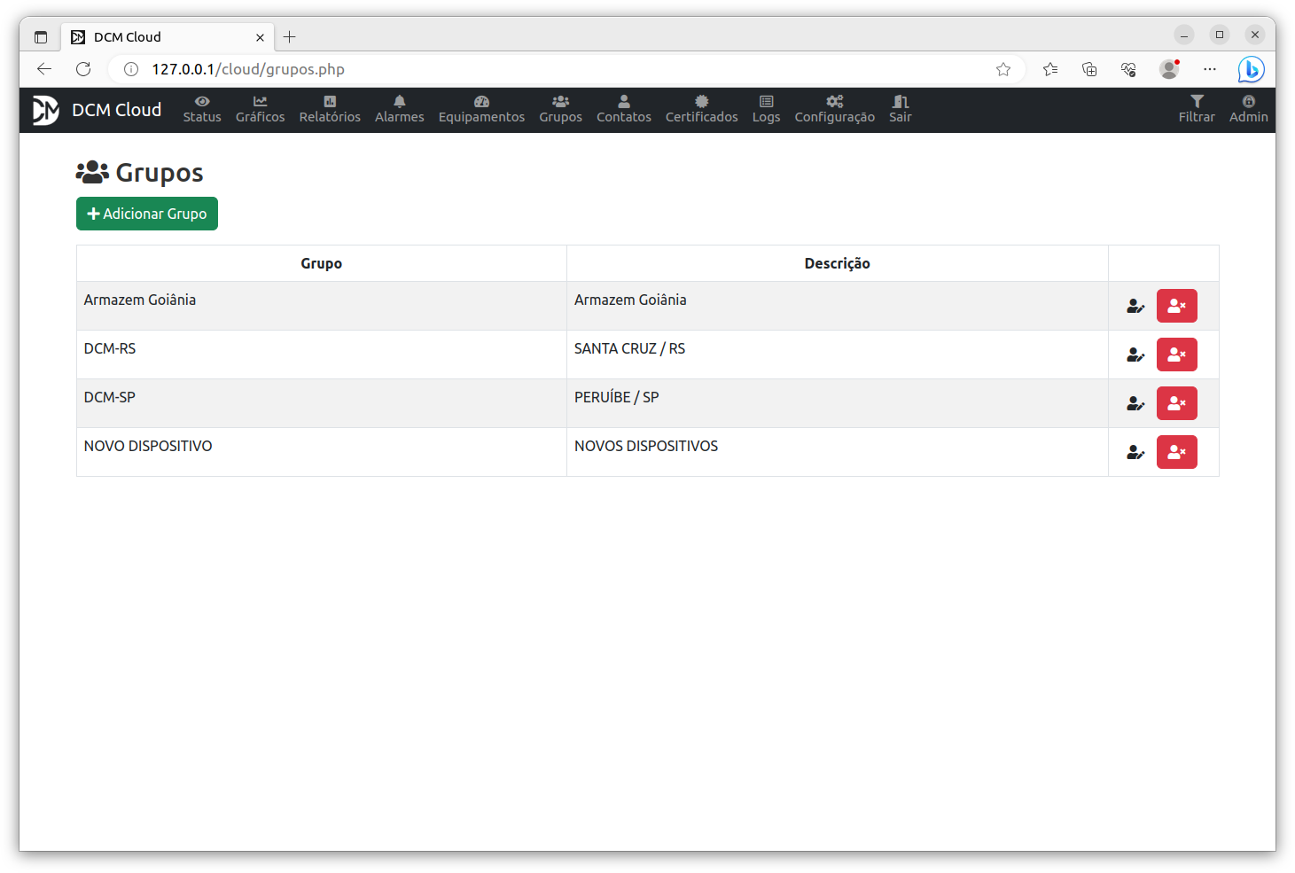Edit the DCM-SP group members
This screenshot has width=1295, height=873.
1135,403
